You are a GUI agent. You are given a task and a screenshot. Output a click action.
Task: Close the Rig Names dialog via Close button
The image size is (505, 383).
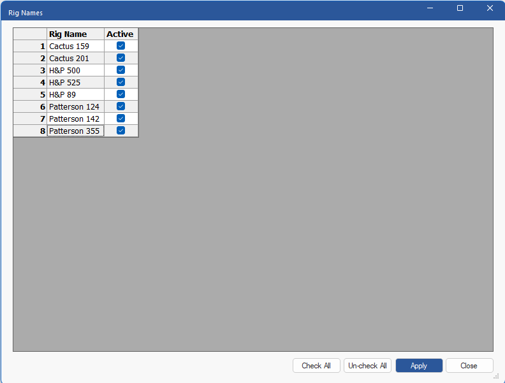(469, 366)
